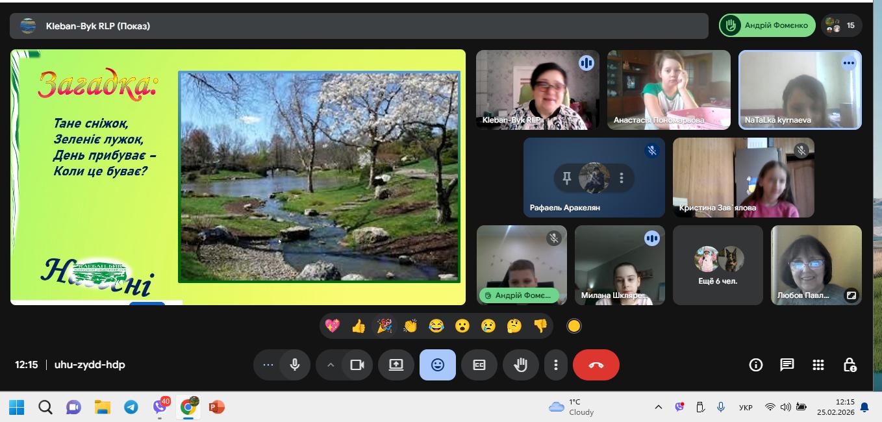Pin Рафаель Аракелян tile

point(567,177)
